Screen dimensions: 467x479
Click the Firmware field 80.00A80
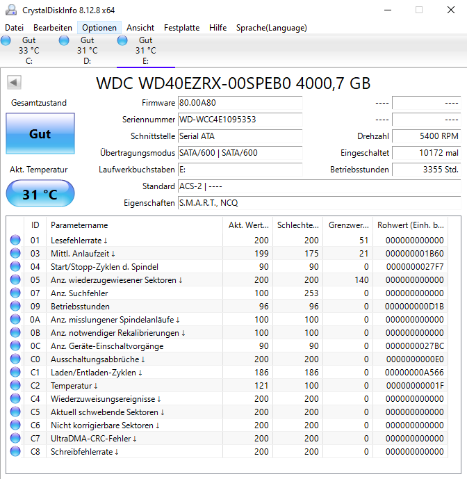coord(240,103)
